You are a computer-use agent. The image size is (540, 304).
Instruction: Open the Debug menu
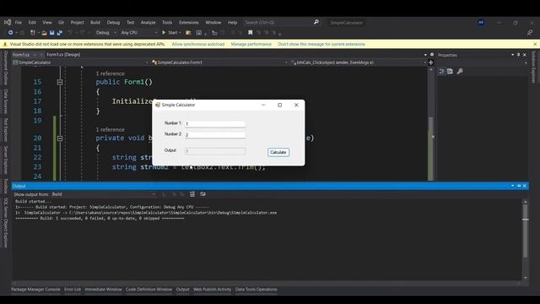click(x=113, y=23)
